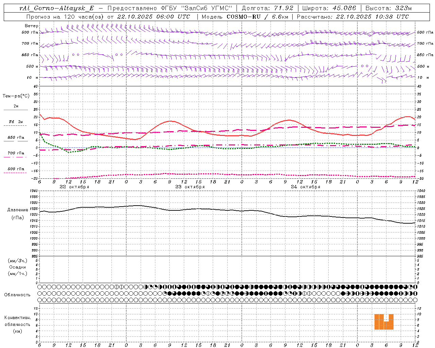The width and height of the screenshot is (435, 348).
Task: Click the Облачность row label
Action: click(x=17, y=295)
